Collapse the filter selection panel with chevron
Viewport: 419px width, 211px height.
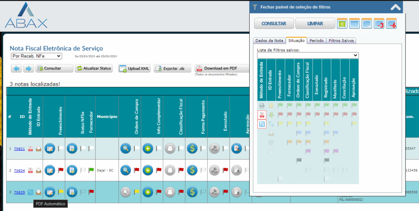point(396,7)
